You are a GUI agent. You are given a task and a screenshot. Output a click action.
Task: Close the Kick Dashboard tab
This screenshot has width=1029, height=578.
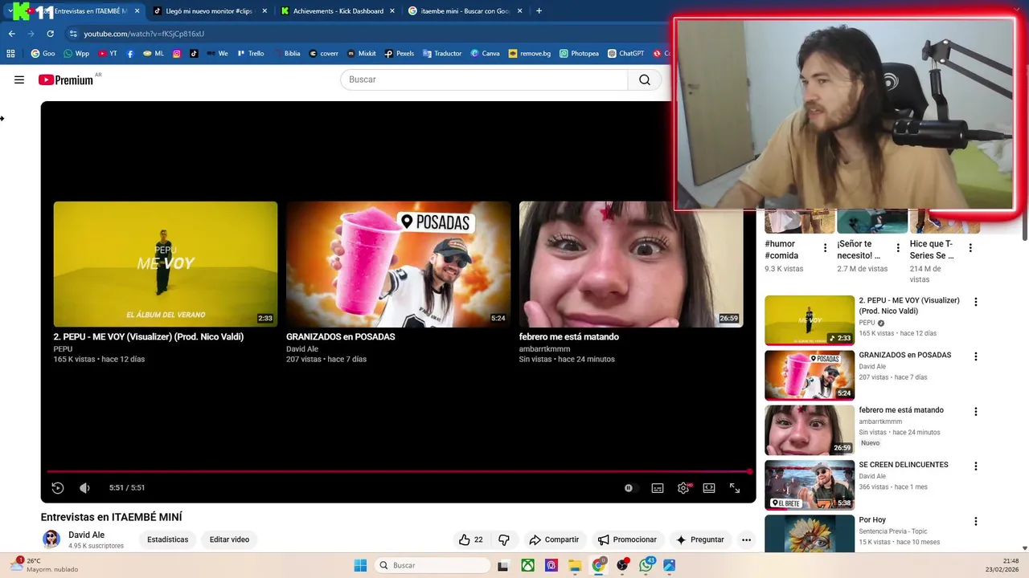click(392, 11)
